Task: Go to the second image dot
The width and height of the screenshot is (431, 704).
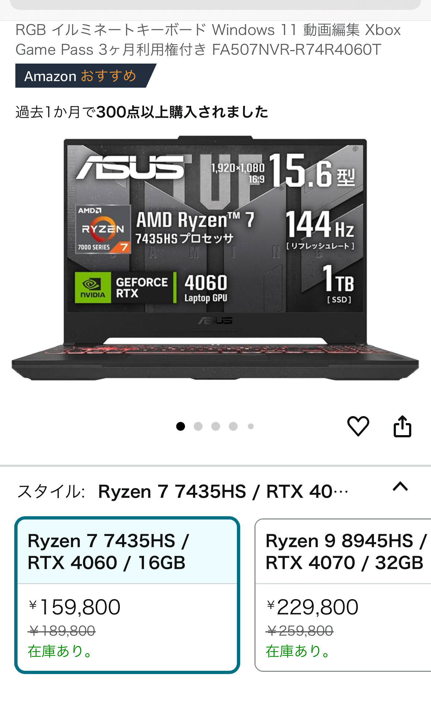Action: click(x=198, y=426)
